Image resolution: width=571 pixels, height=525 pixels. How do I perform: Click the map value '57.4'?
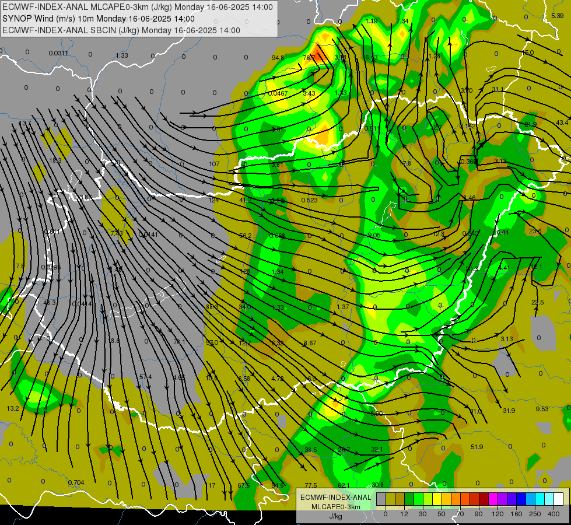tap(146, 377)
